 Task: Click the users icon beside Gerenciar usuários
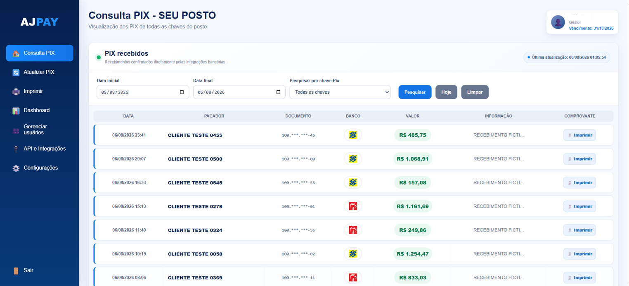(x=16, y=130)
